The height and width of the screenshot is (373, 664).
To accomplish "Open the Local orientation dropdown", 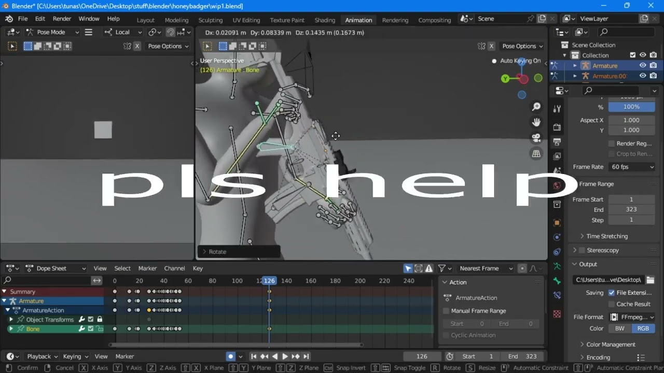I will tap(123, 32).
